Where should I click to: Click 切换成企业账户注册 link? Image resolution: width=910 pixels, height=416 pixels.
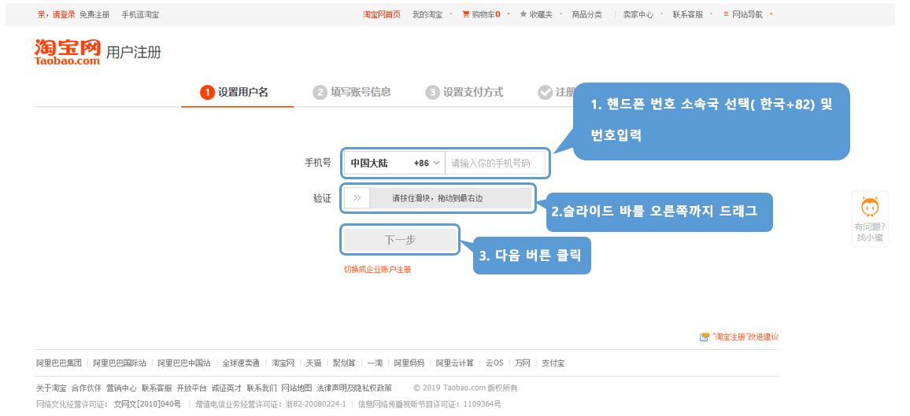click(377, 270)
